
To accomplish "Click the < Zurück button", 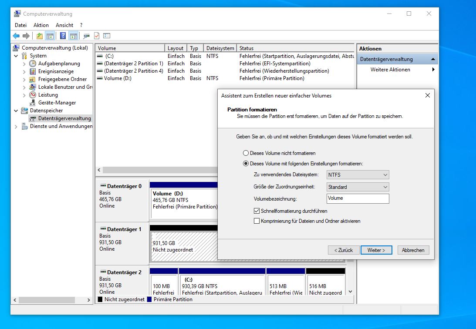I will click(x=344, y=250).
